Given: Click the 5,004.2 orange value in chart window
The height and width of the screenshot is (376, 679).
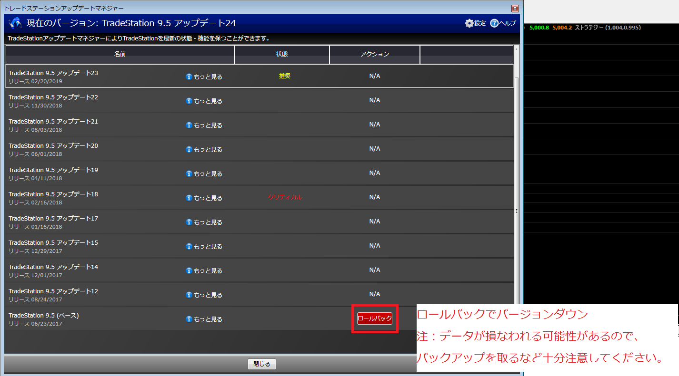Looking at the screenshot, I should [562, 28].
